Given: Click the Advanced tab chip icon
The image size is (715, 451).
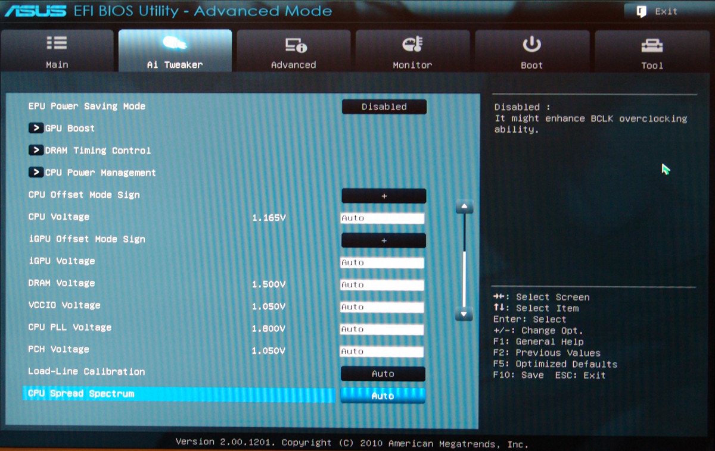Looking at the screenshot, I should [x=295, y=45].
